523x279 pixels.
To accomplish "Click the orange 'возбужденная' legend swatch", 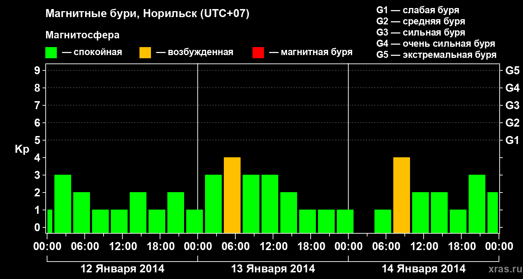I will tap(145, 53).
